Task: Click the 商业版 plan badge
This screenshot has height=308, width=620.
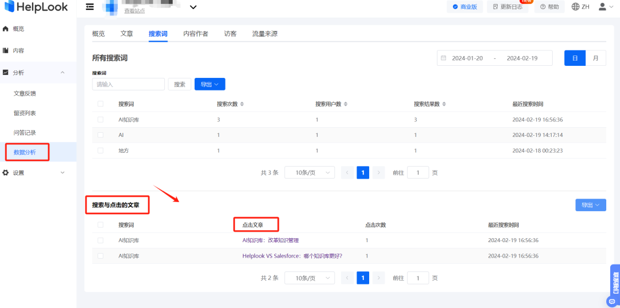Action: pos(464,7)
